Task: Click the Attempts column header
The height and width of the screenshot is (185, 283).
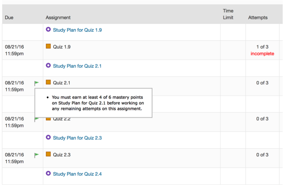Action: [x=258, y=17]
